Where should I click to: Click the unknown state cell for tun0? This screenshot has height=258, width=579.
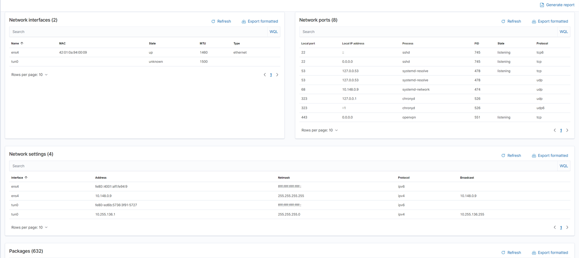click(156, 62)
